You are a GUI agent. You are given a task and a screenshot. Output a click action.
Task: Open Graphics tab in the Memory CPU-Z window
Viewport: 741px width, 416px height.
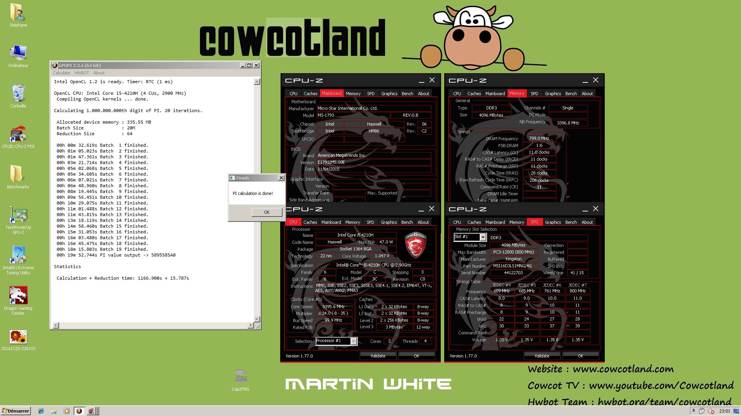[553, 94]
